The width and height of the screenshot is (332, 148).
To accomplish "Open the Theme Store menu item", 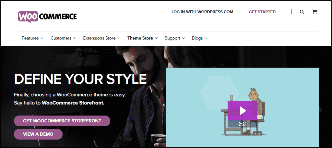I will click(x=140, y=38).
